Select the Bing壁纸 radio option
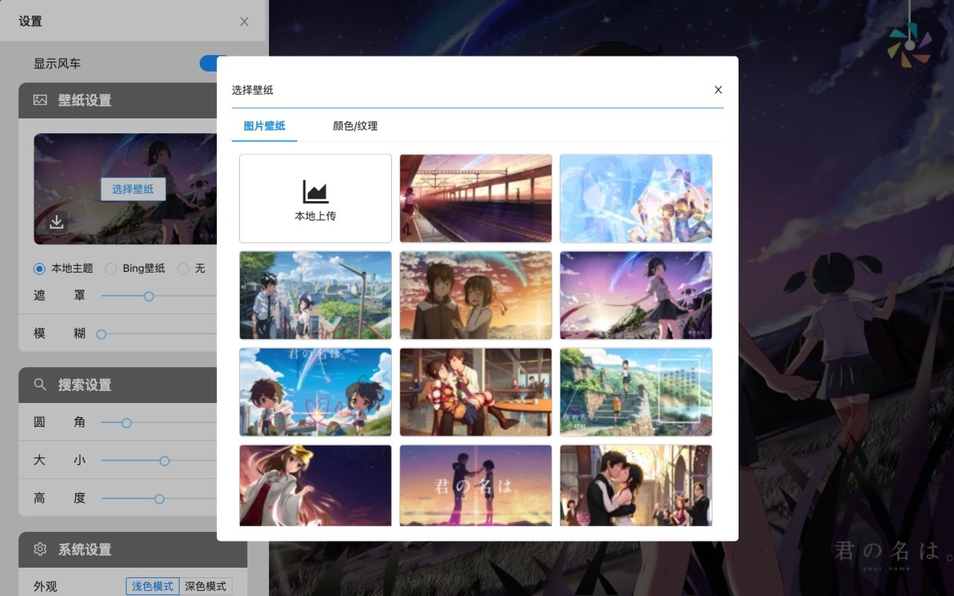Image resolution: width=954 pixels, height=596 pixels. click(111, 268)
